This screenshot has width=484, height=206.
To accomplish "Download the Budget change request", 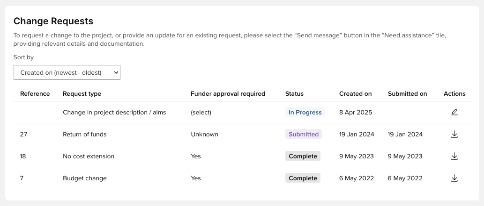I will (x=454, y=178).
